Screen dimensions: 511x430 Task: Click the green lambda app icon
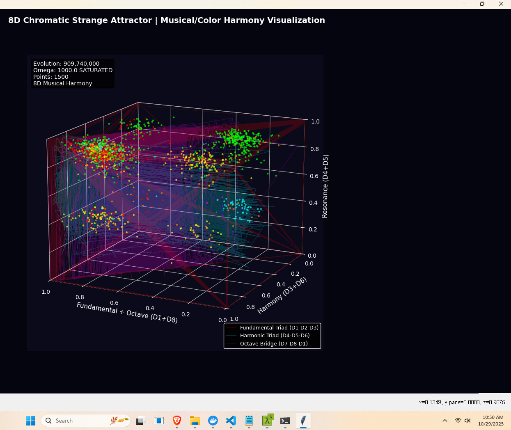tap(267, 420)
